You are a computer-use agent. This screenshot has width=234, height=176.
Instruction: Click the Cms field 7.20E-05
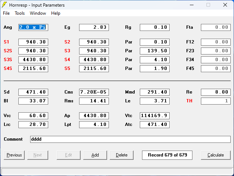point(94,92)
